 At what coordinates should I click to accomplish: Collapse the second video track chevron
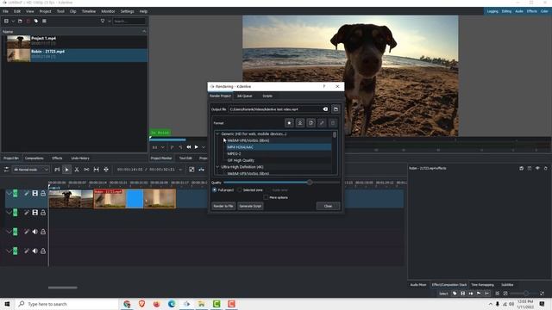[9, 213]
